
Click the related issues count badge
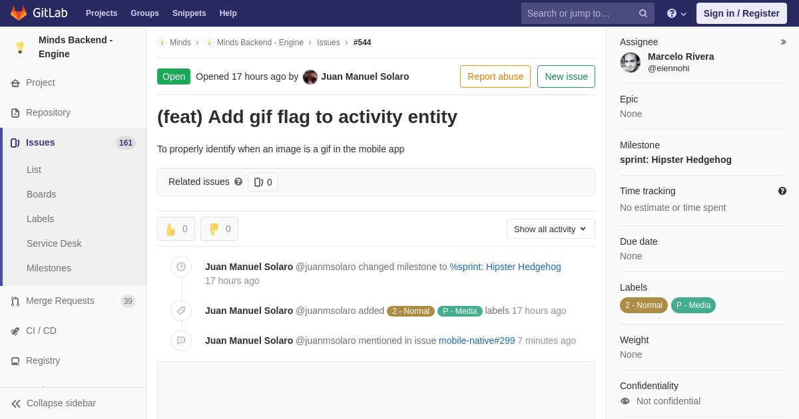263,182
